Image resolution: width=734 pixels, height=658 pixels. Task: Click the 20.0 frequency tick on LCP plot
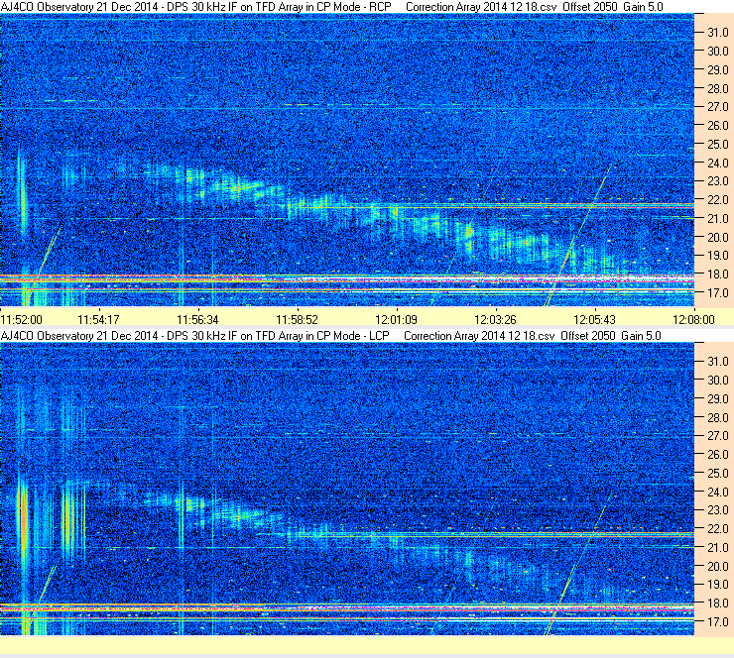(717, 567)
